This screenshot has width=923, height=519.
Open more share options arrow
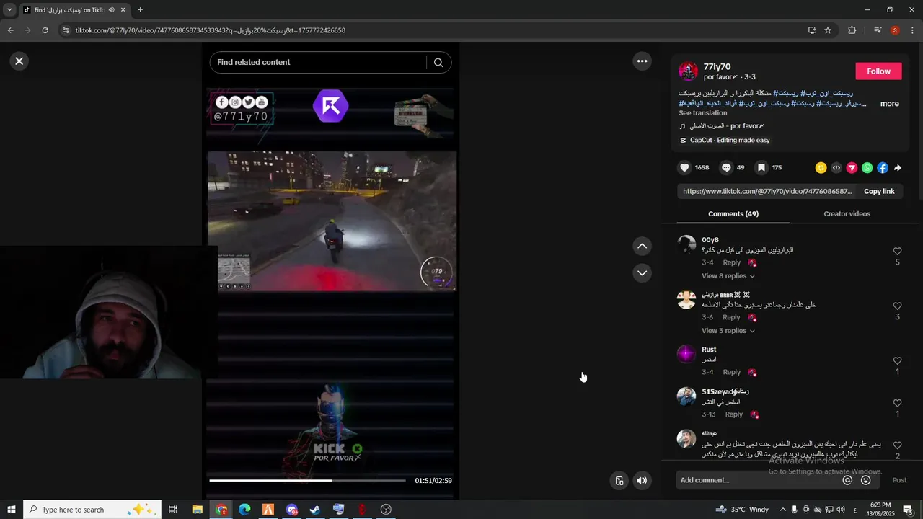coord(898,168)
